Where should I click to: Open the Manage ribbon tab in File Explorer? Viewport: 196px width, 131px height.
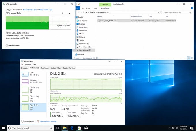pyautogui.click(x=105, y=5)
